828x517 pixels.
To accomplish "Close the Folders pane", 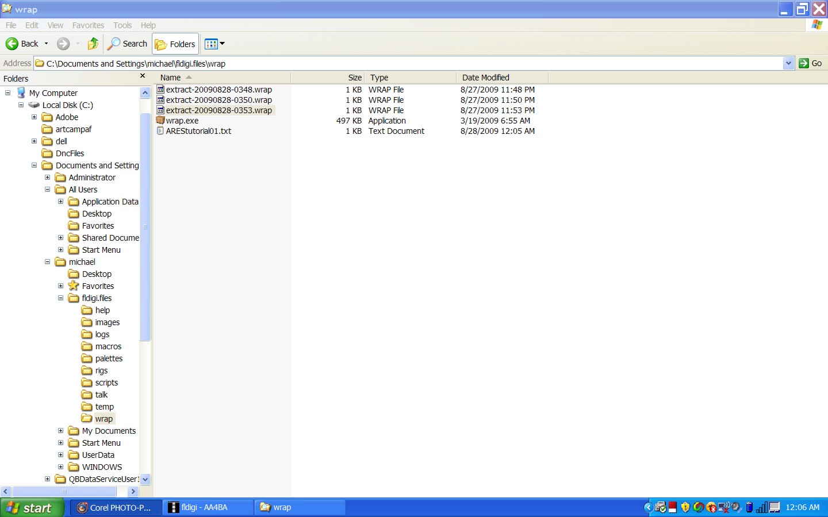I will (x=143, y=76).
